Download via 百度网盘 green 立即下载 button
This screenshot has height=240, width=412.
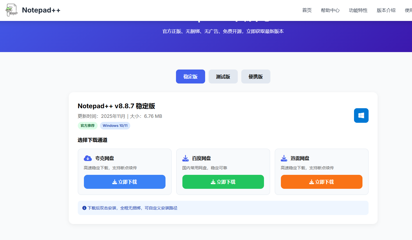pos(223,182)
